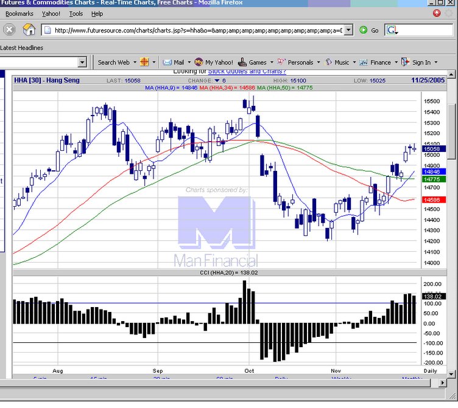Click the blue 15058 last price tag
The width and height of the screenshot is (458, 408).
click(x=434, y=149)
